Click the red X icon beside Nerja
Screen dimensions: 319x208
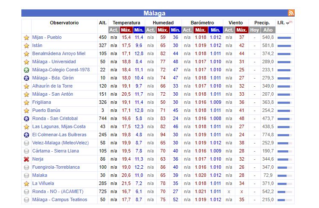[x=26, y=159]
